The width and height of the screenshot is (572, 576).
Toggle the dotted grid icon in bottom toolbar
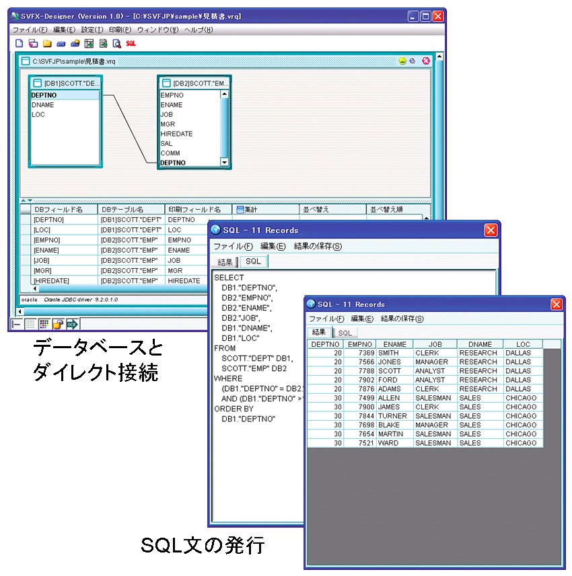pos(30,324)
